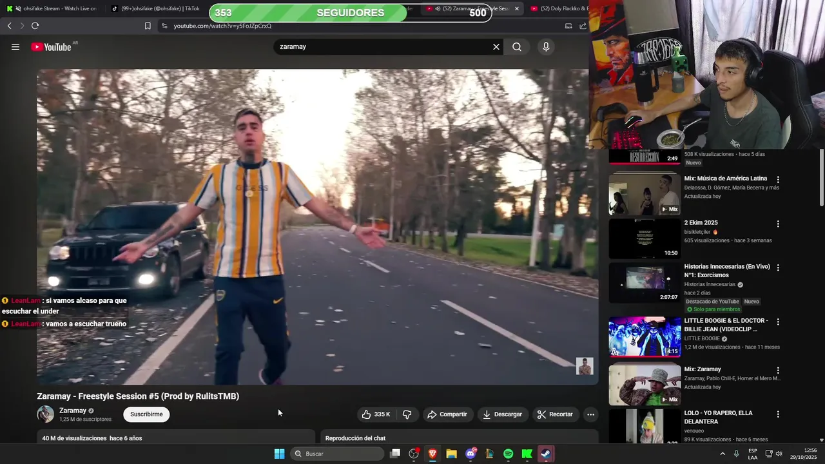Screen dimensions: 825x464
Task: Open Mix: Música de América Latina thumbnail
Action: pyautogui.click(x=645, y=194)
